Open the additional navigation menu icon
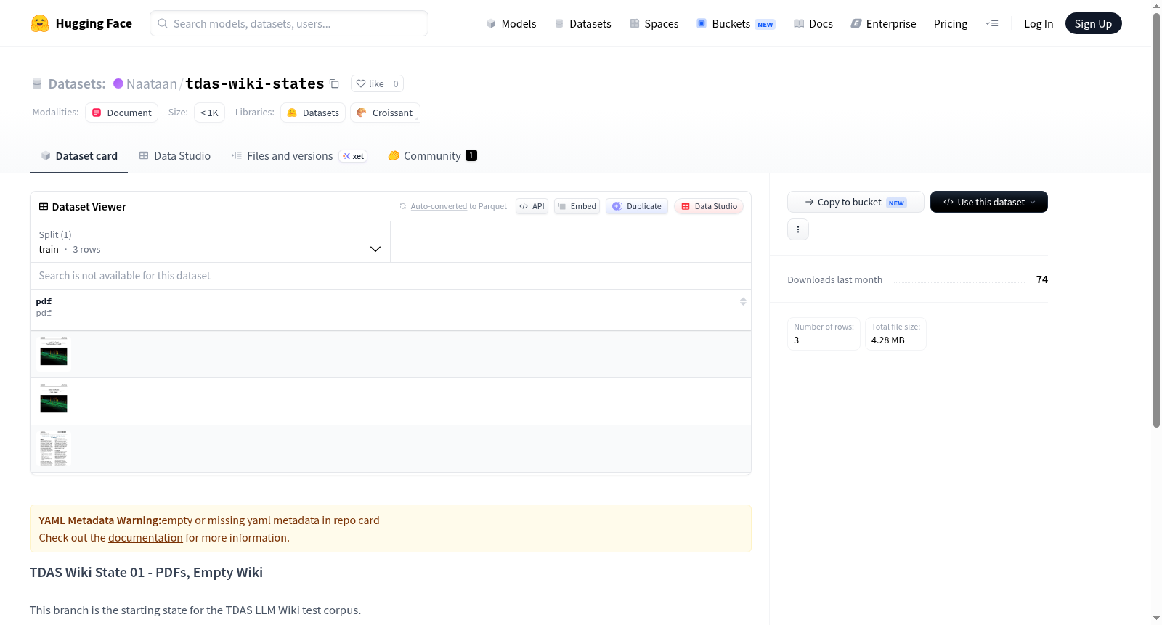 [x=991, y=23]
